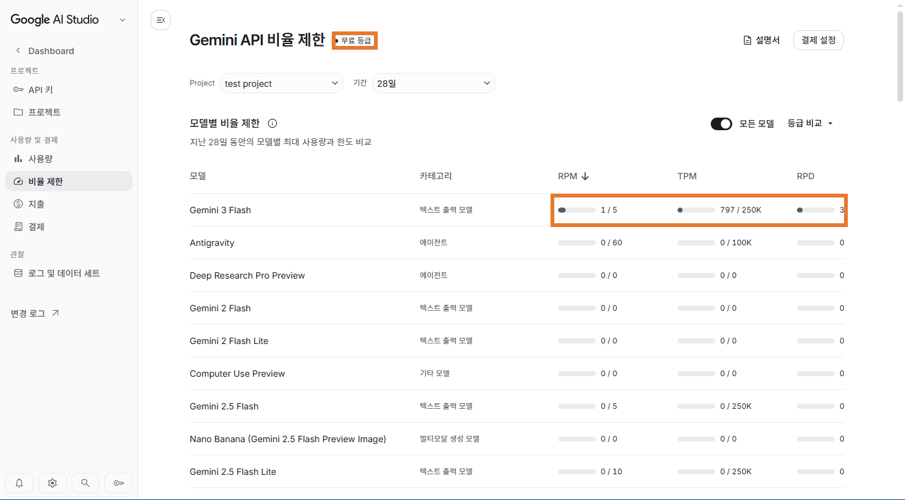Click the TPM column header
Screen dimensions: 905x500
click(687, 176)
